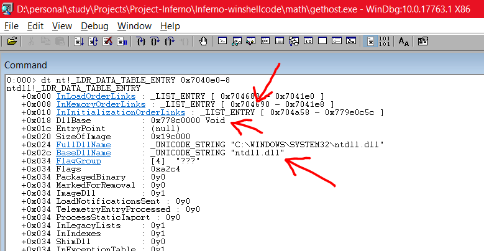Follow the FlagGroup link
The width and height of the screenshot is (484, 251).
point(78,161)
